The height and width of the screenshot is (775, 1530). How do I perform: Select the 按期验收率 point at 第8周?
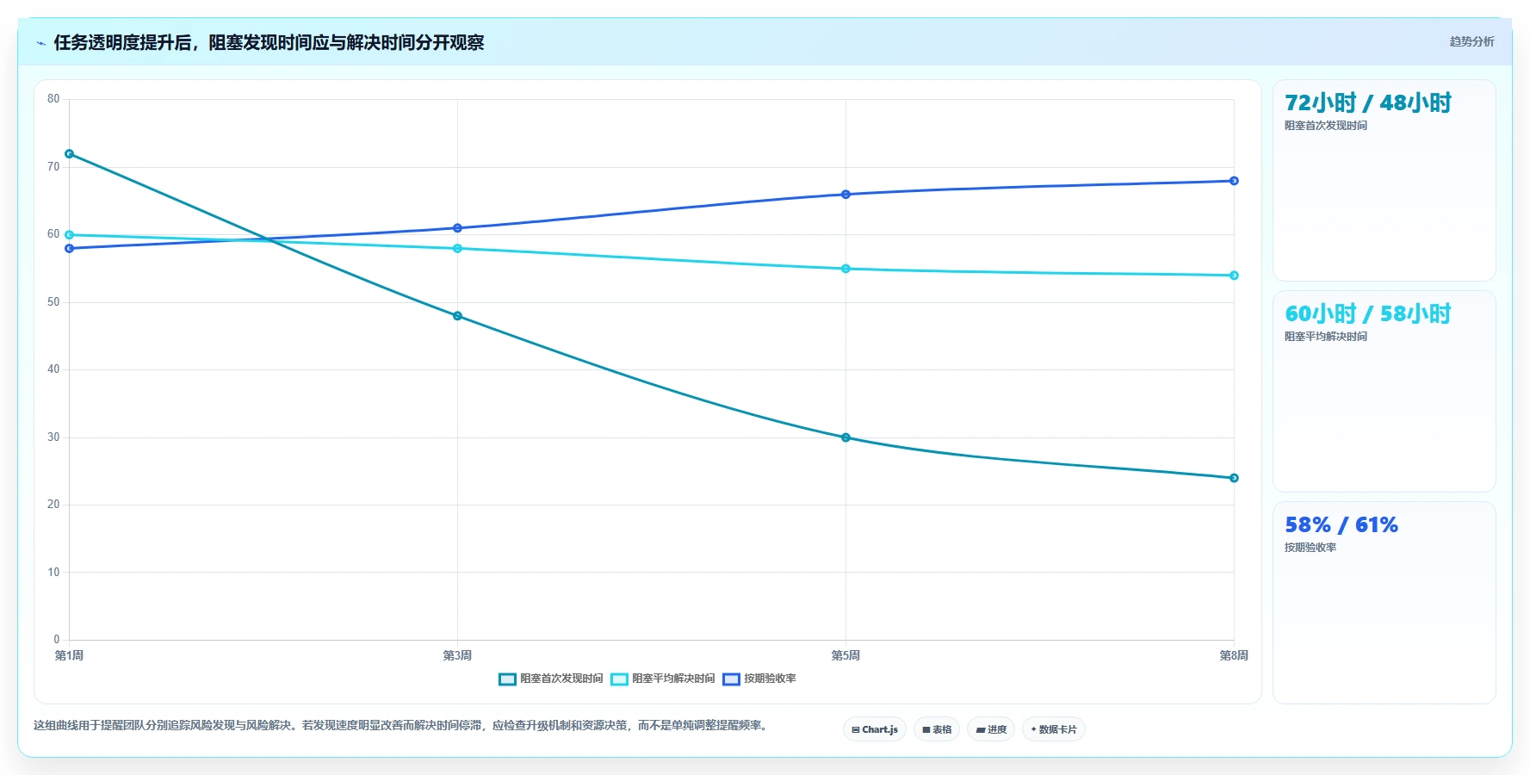click(x=1234, y=181)
